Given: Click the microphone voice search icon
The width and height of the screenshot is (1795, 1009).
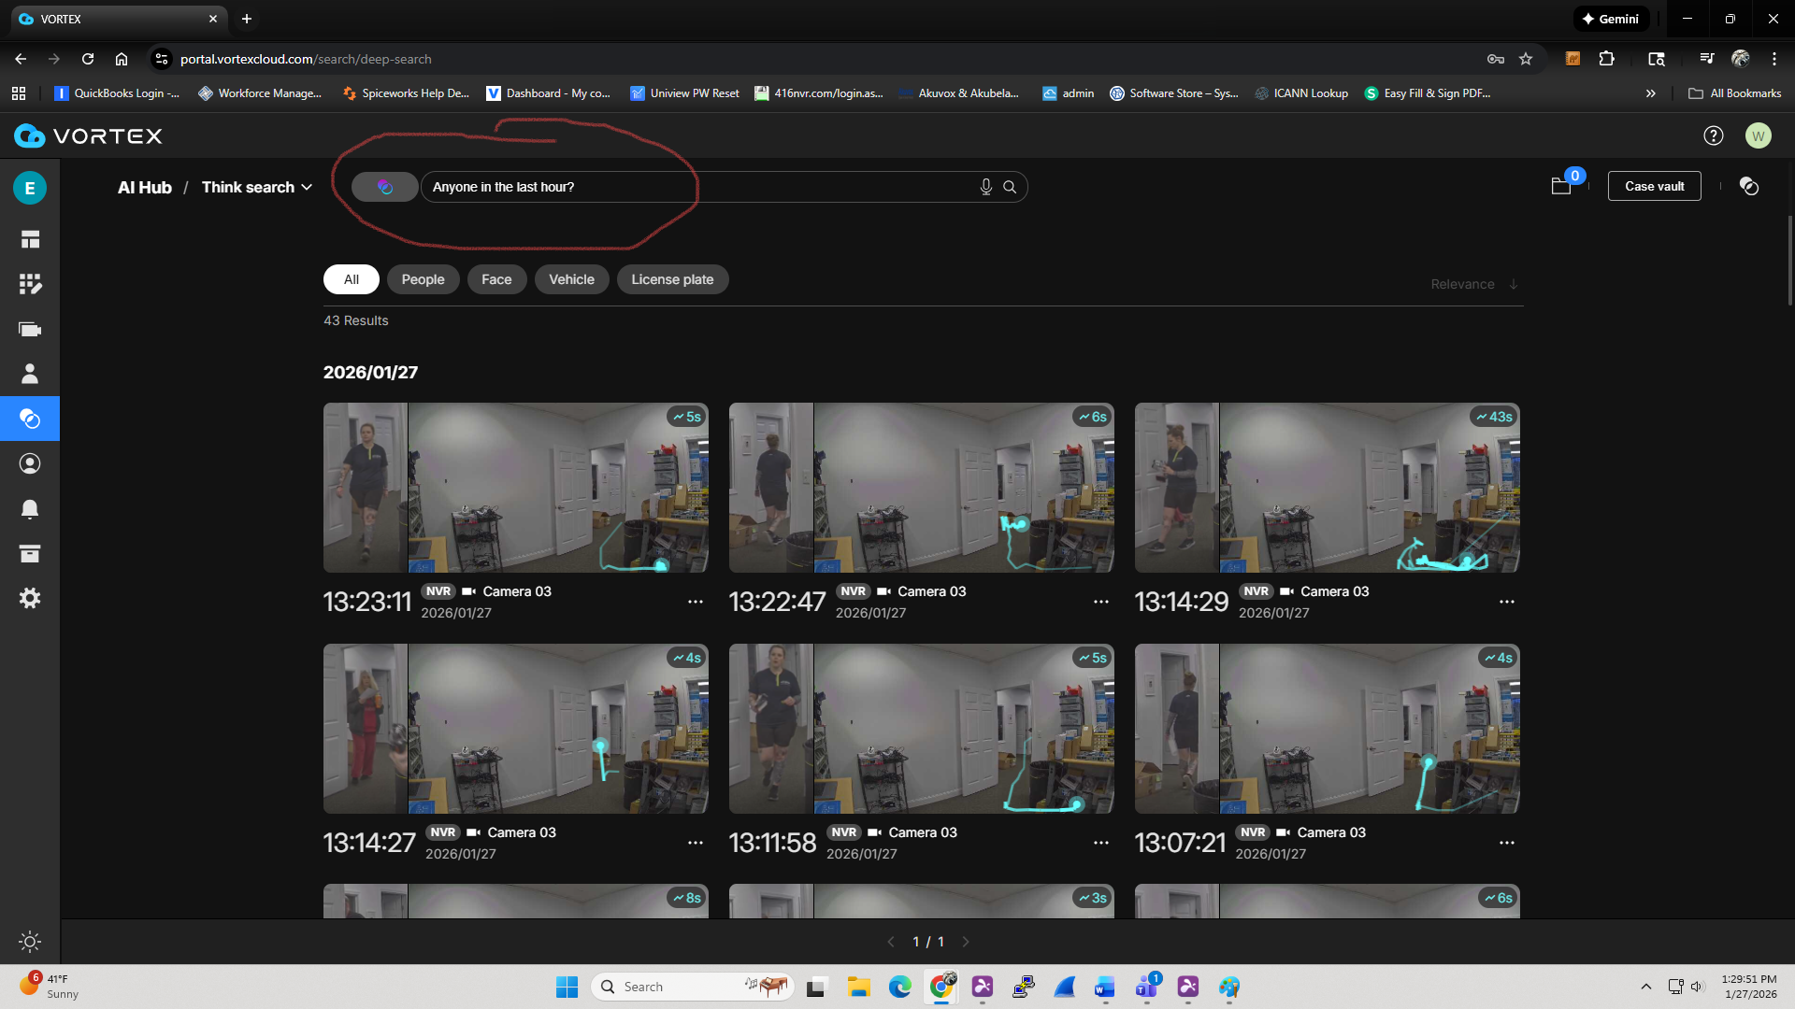Looking at the screenshot, I should [985, 187].
